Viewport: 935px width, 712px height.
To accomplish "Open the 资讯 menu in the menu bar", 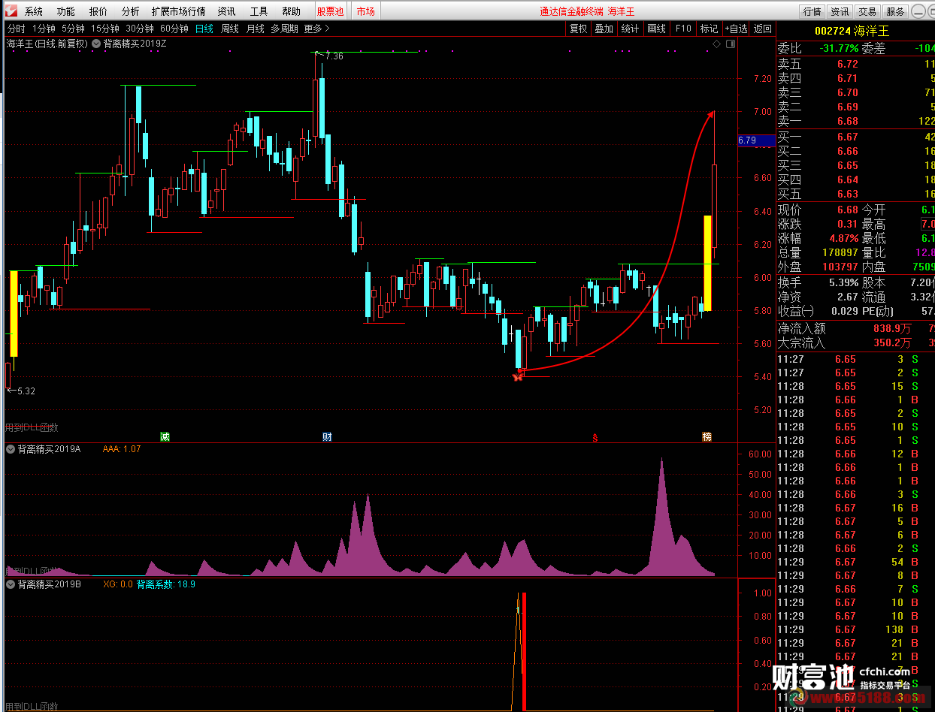I will (x=226, y=11).
